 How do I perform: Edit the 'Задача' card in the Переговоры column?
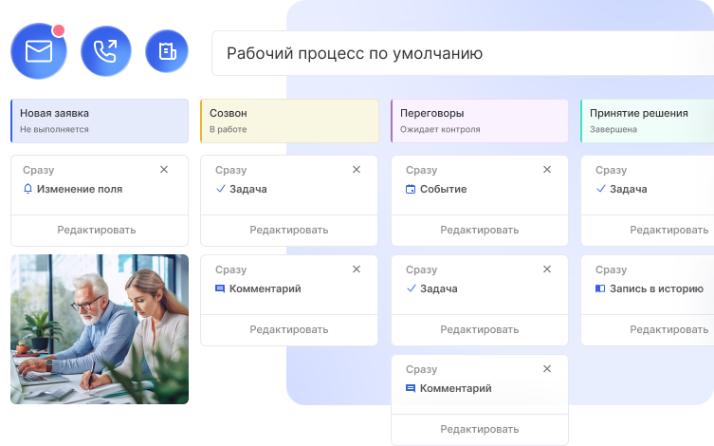(480, 329)
